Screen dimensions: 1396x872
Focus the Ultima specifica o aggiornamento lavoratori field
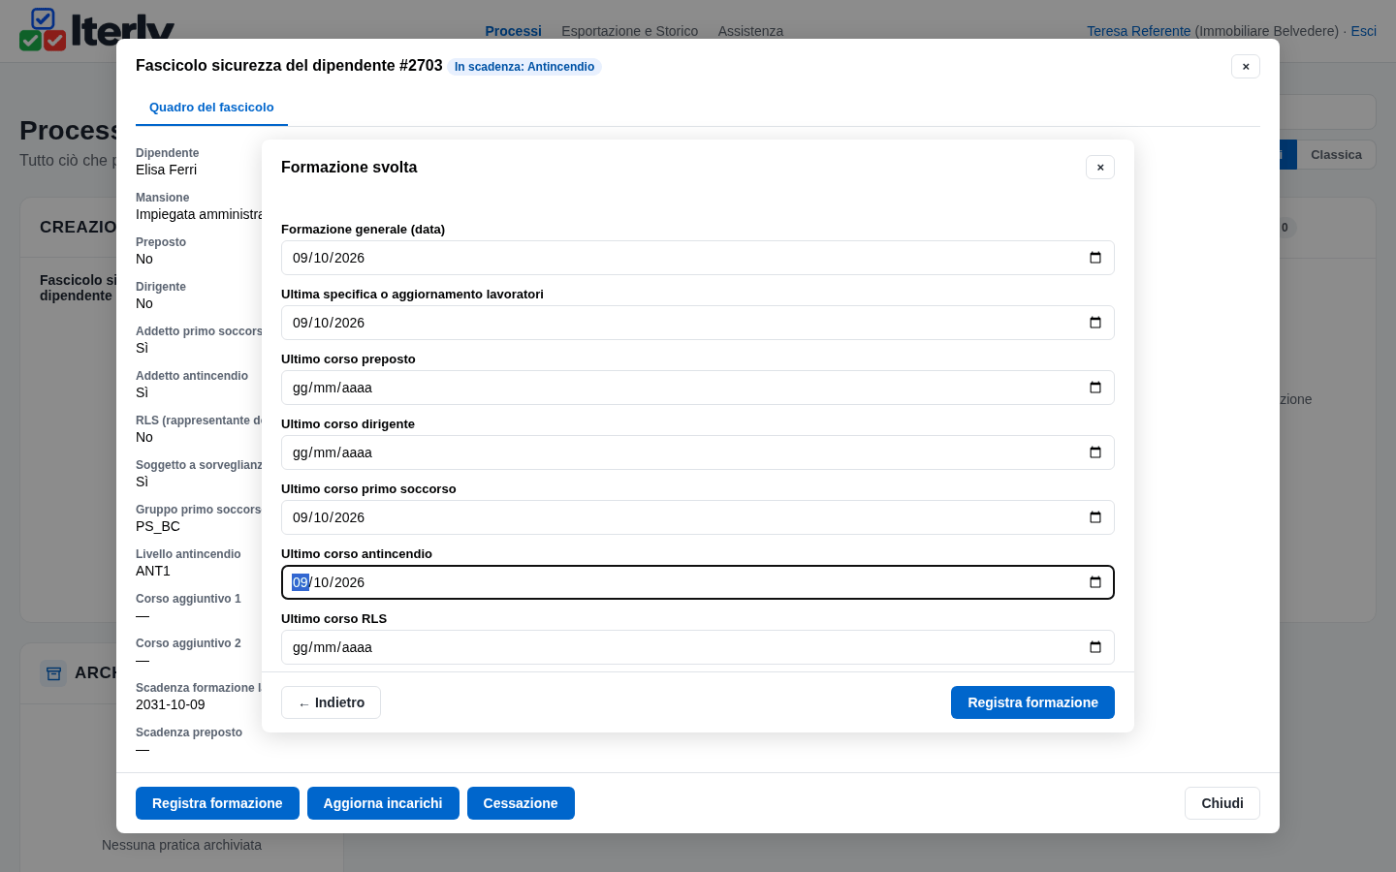698,323
